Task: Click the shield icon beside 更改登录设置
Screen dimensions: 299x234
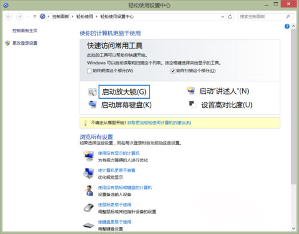Action: click(8, 43)
